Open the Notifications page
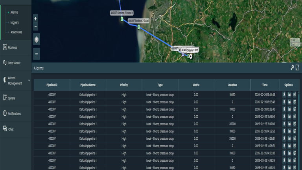The width and height of the screenshot is (302, 170). pos(14,114)
